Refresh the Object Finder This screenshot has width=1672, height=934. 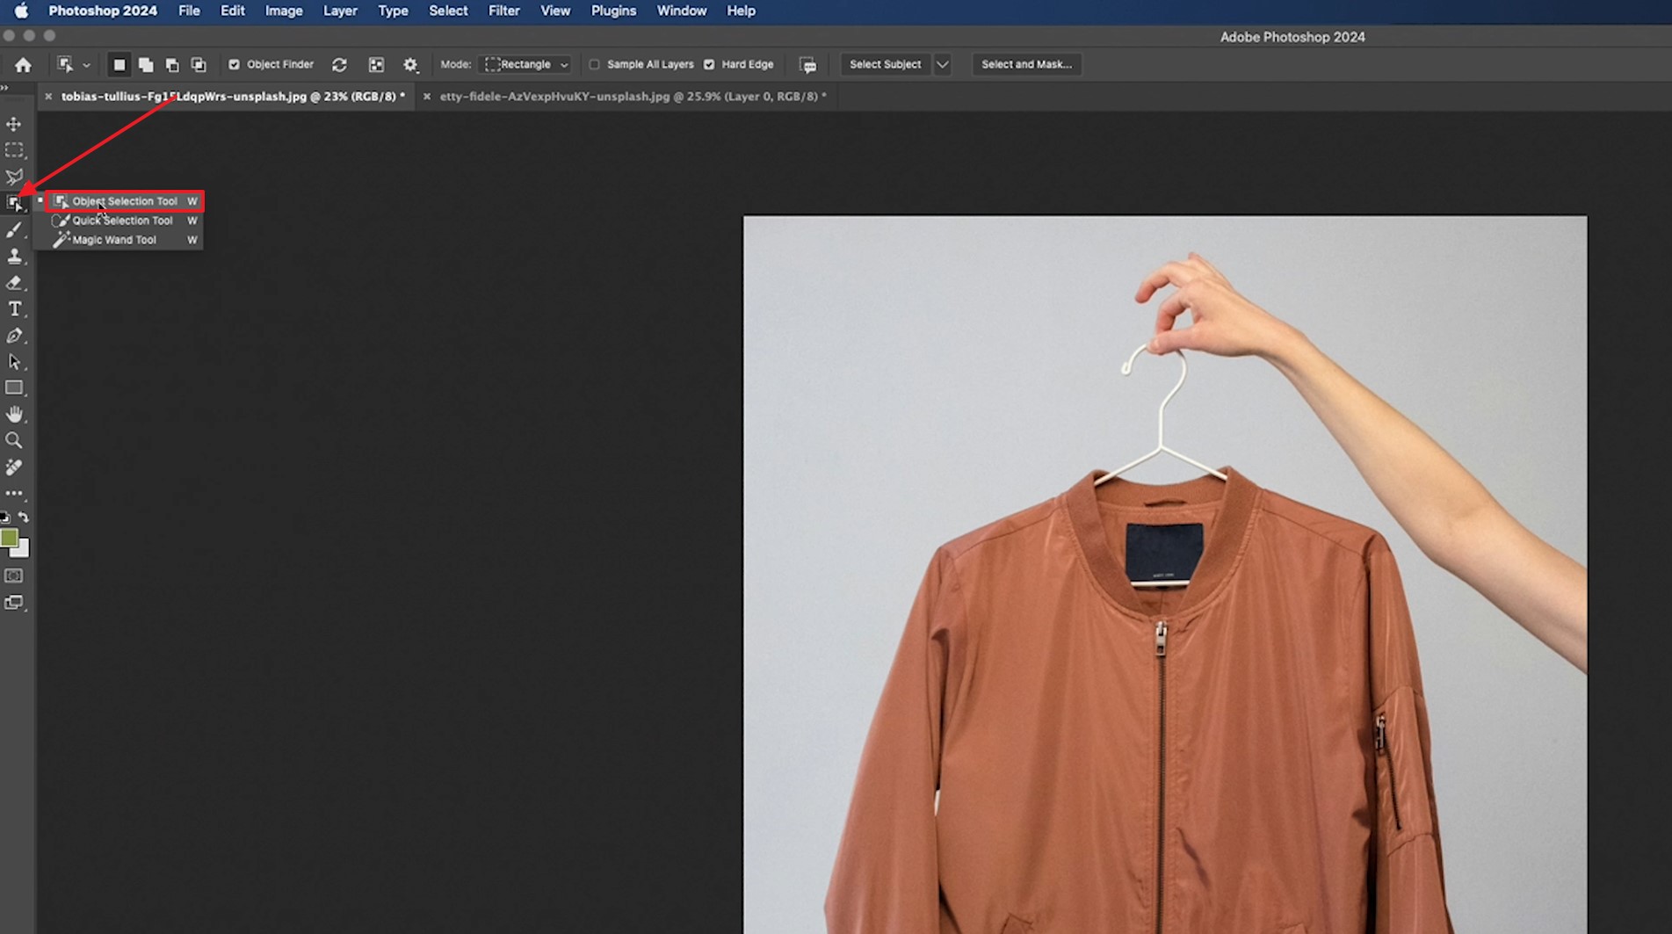point(339,64)
